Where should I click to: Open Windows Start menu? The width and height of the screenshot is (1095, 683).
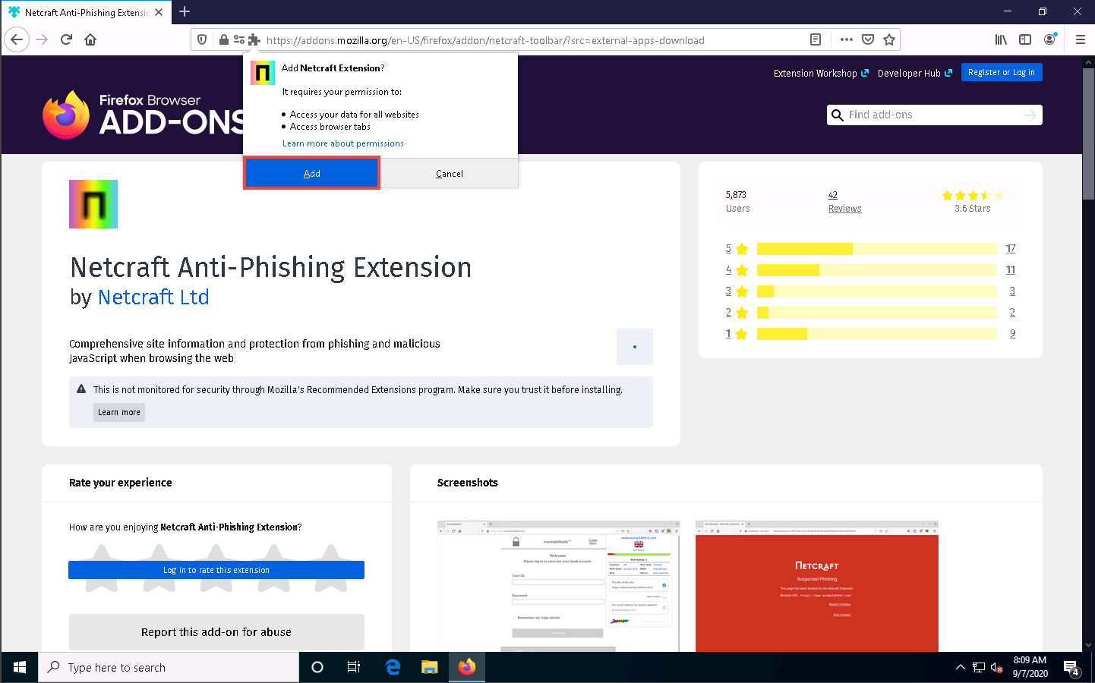[x=19, y=668]
